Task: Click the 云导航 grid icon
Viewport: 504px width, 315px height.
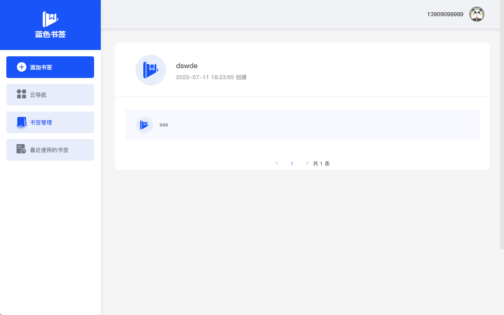Action: click(21, 94)
